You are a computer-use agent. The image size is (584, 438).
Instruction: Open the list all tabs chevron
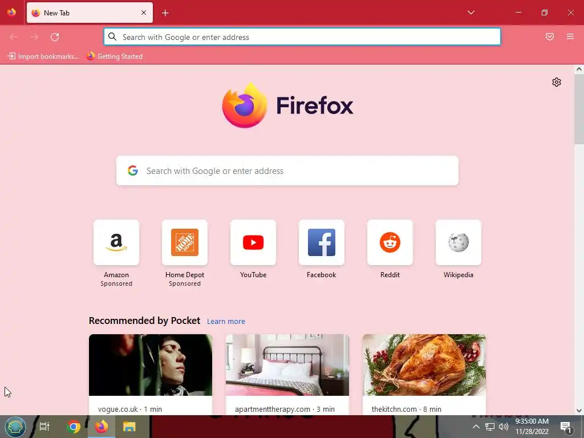471,13
